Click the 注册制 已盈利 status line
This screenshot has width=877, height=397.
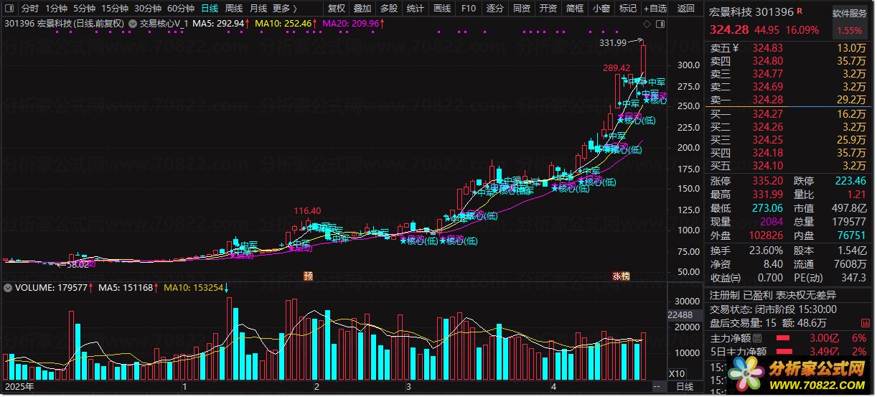click(x=773, y=295)
